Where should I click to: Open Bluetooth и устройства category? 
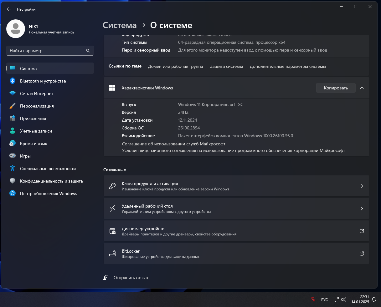pyautogui.click(x=50, y=81)
